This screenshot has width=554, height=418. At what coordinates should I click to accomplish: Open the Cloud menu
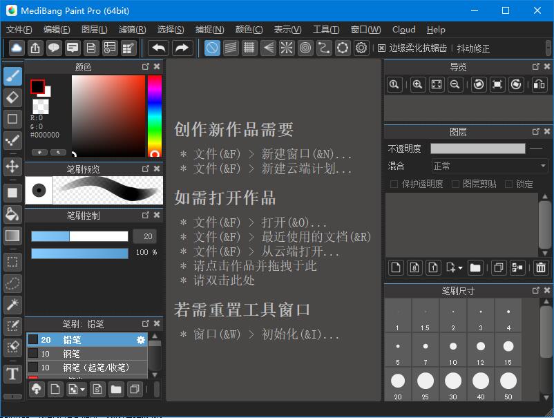pos(404,30)
